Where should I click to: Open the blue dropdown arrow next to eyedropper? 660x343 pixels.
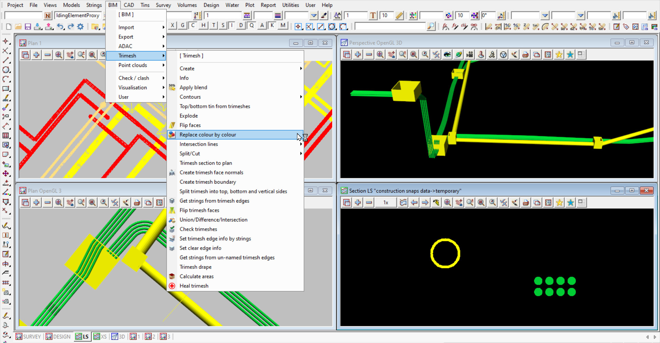click(313, 15)
